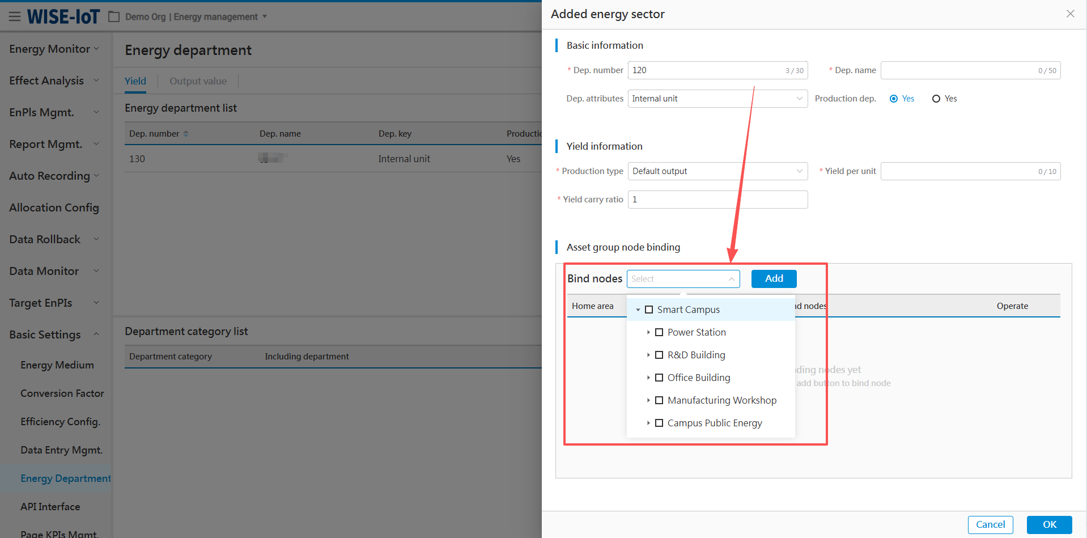Close the Added energy sector panel
Screen dimensions: 1087x538
(1070, 14)
